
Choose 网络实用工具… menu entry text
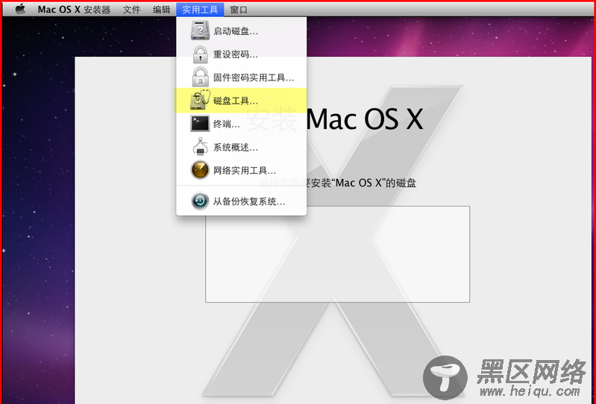point(245,170)
